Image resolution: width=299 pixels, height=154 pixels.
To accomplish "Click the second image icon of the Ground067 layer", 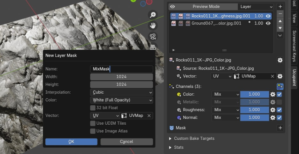I will (x=181, y=23).
